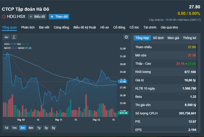This screenshot has width=204, height=137.
Task: Click the Thg 11 date axis label
Action: click(x=58, y=120)
